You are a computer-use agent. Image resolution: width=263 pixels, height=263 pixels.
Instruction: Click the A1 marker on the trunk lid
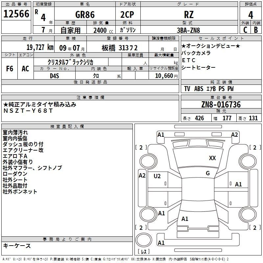[185, 219]
